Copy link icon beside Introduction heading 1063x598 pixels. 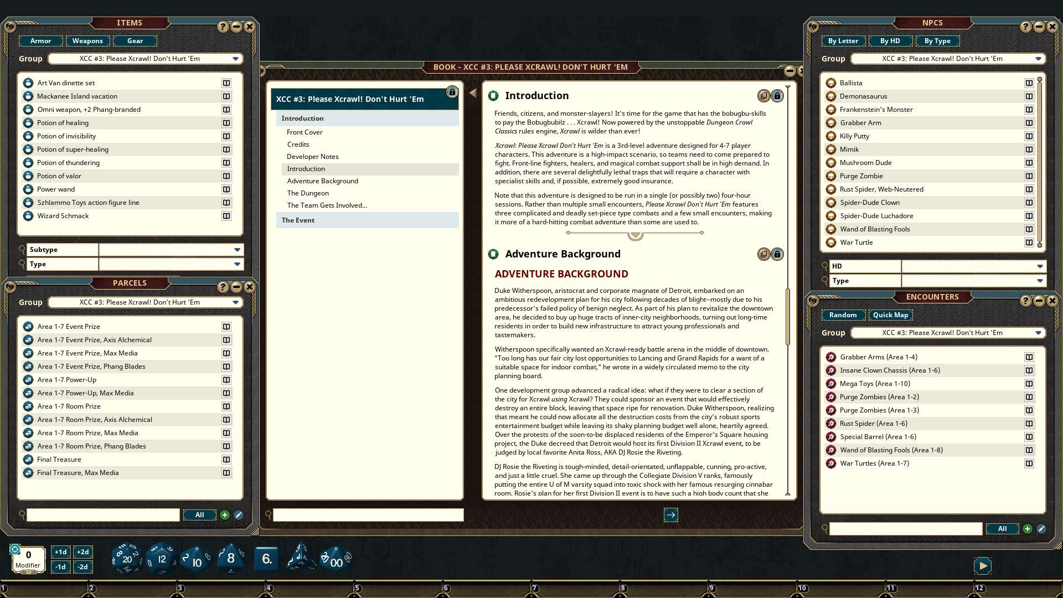[x=763, y=96]
